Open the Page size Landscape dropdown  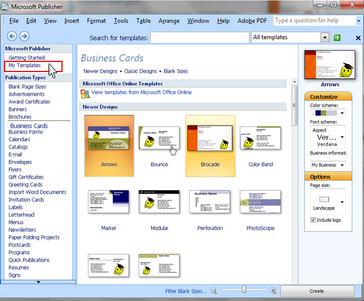(x=342, y=202)
